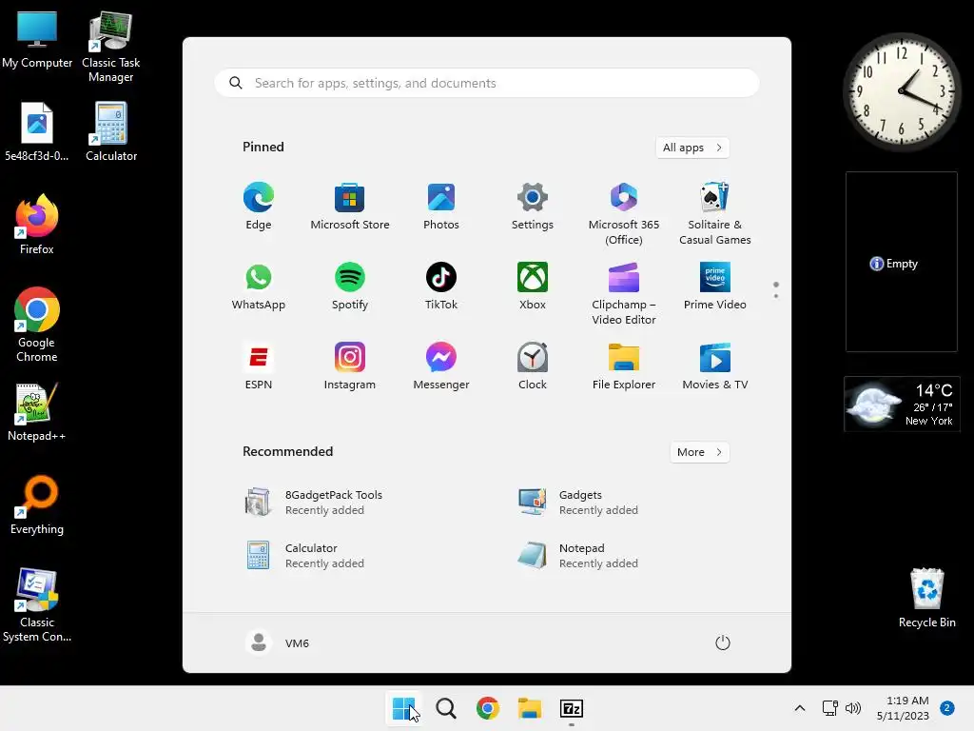This screenshot has height=731, width=974.
Task: Click the Windows Start button in taskbar
Action: 404,708
